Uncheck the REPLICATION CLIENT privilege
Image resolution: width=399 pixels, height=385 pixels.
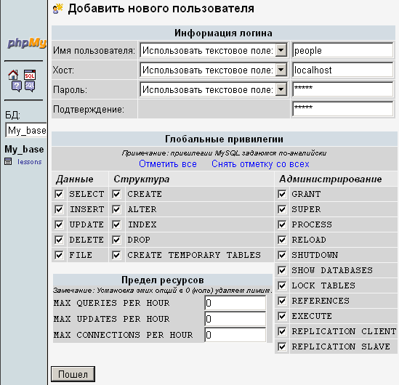pos(282,331)
